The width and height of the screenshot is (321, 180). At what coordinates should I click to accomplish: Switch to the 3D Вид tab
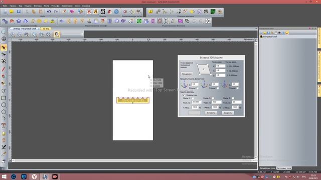(46, 29)
